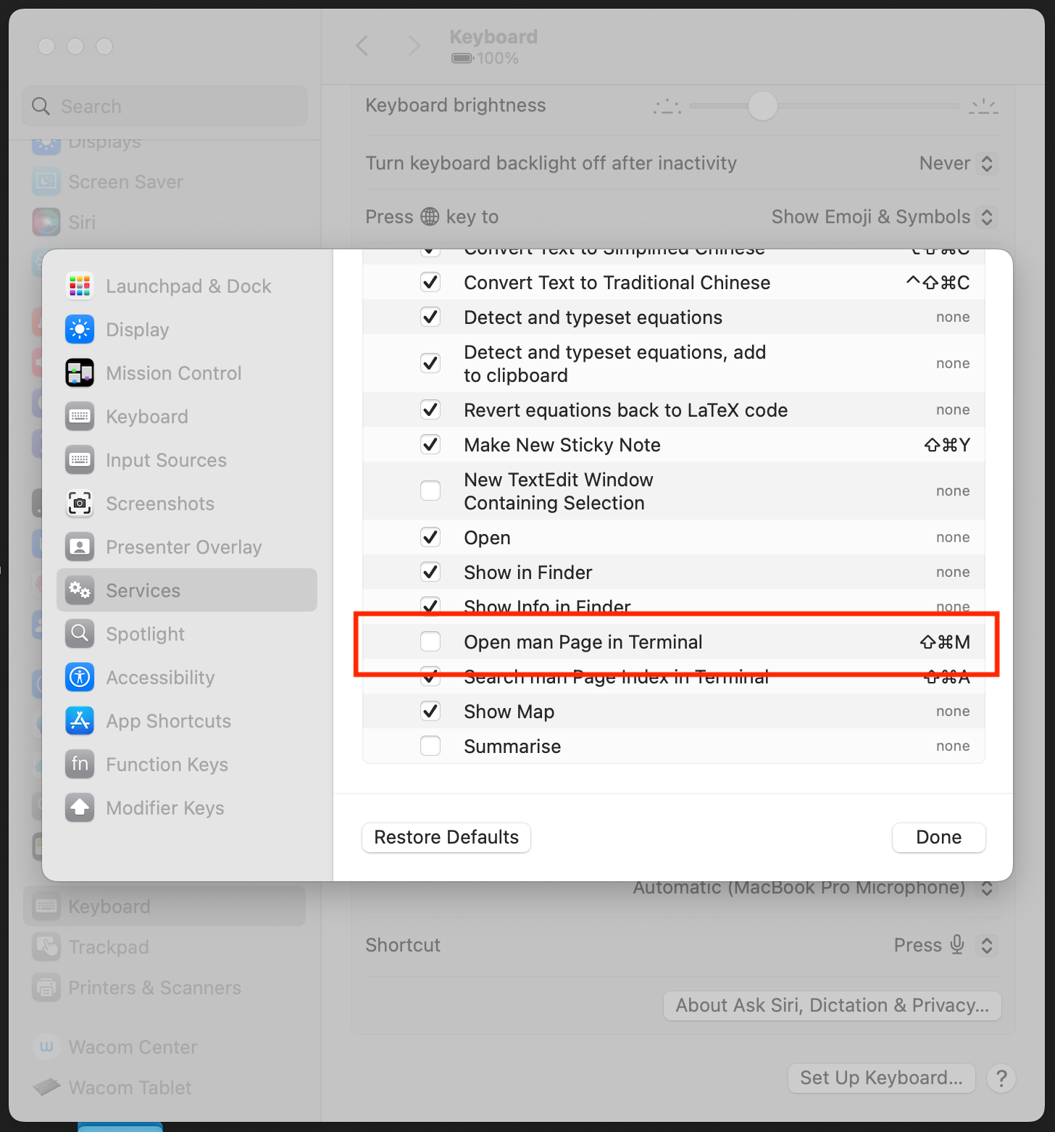
Task: Uncheck Revert equations back to LaTeX code
Action: tap(430, 409)
